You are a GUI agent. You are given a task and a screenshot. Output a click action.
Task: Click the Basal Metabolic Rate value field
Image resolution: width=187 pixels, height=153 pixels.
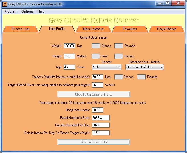coord(101,118)
